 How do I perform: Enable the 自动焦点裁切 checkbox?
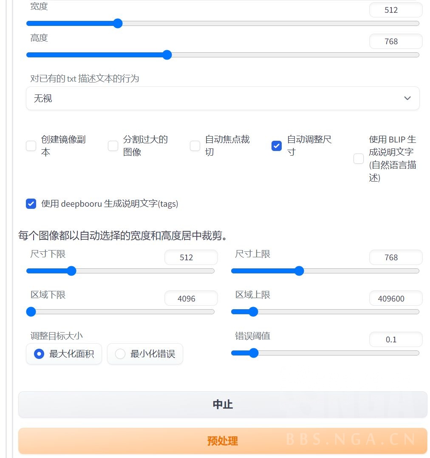[195, 146]
